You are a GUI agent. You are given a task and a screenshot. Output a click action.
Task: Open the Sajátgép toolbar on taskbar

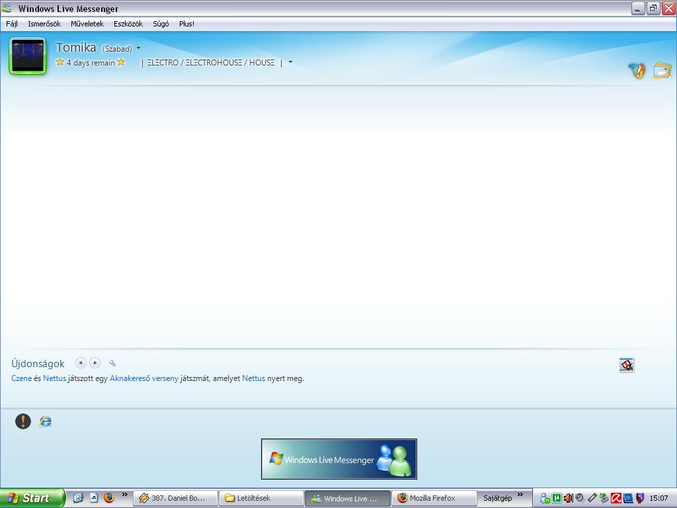[497, 498]
